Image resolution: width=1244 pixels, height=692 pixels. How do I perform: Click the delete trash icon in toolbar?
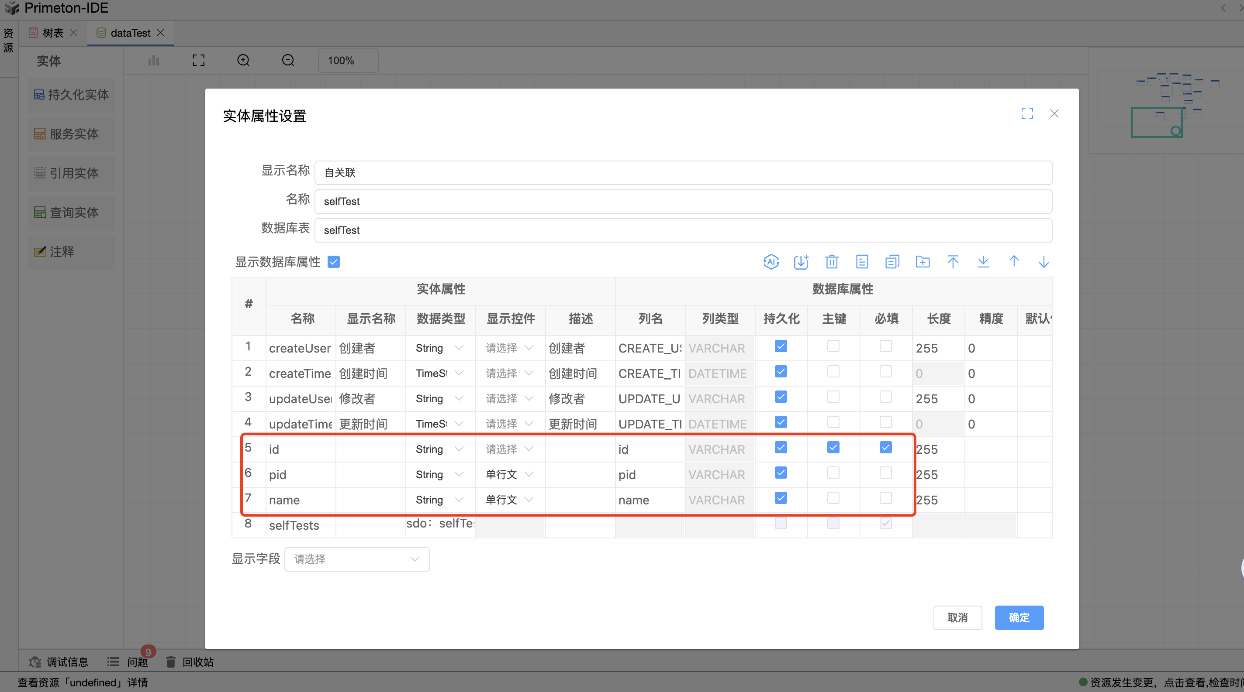pyautogui.click(x=832, y=262)
